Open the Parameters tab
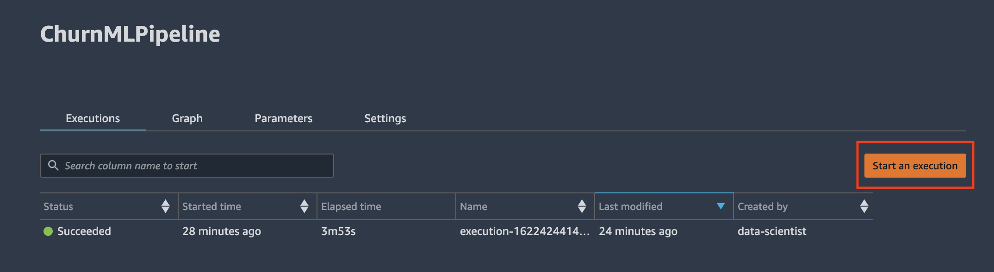This screenshot has height=272, width=994. 283,118
